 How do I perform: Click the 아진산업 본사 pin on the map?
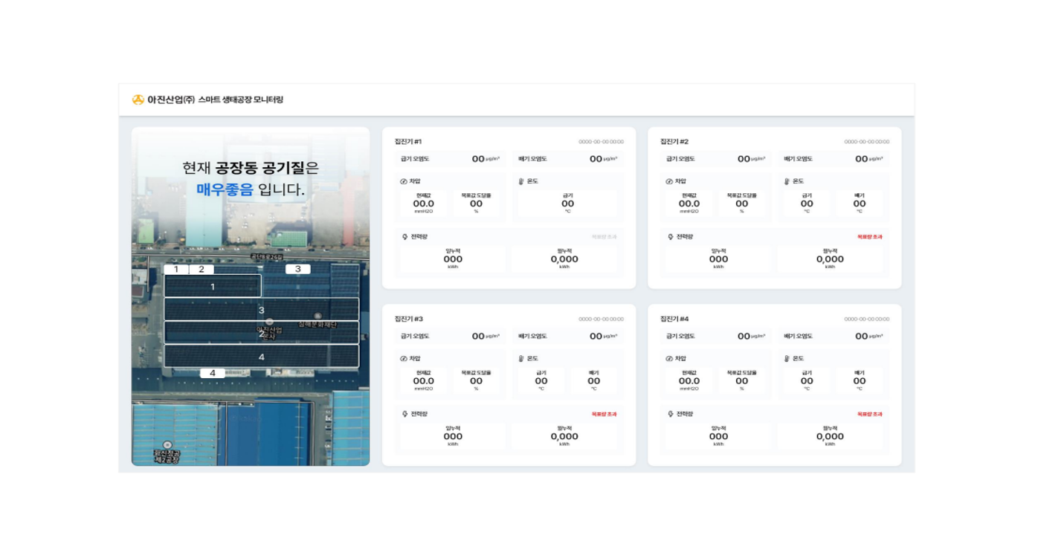coord(270,322)
